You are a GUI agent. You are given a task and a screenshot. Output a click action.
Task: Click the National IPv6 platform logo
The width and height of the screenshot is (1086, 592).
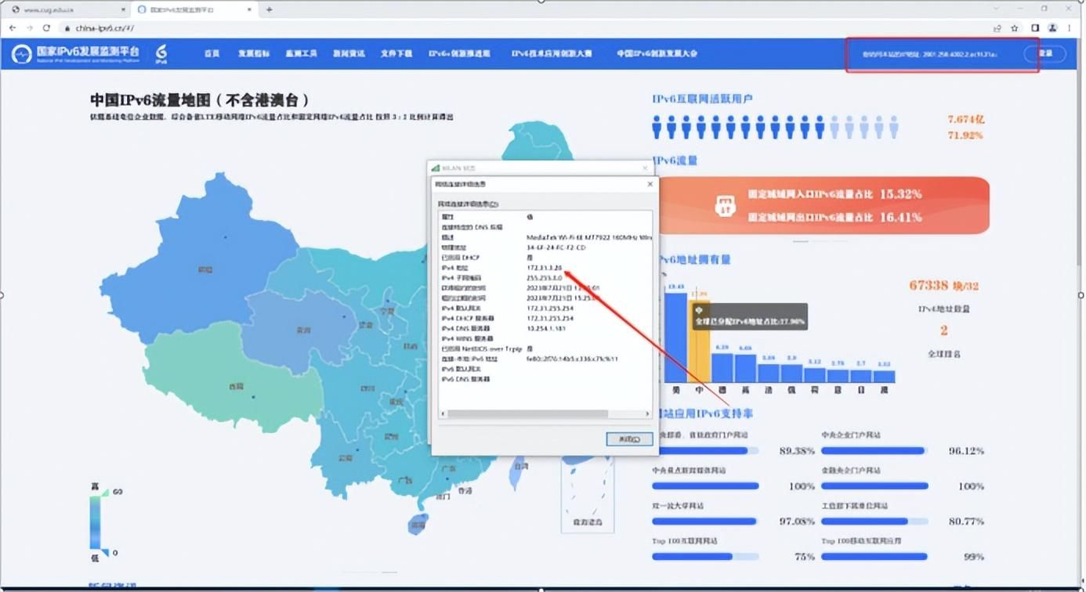(76, 53)
